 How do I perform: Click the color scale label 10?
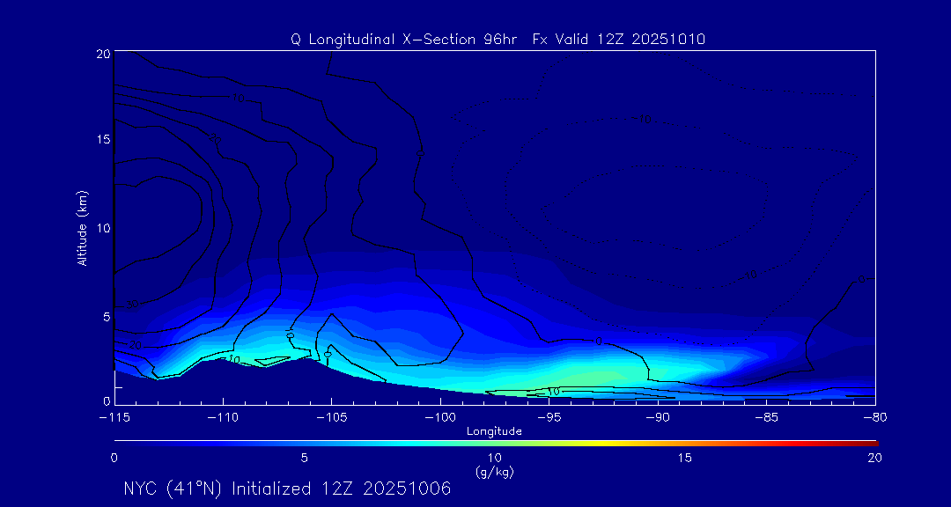pos(494,459)
